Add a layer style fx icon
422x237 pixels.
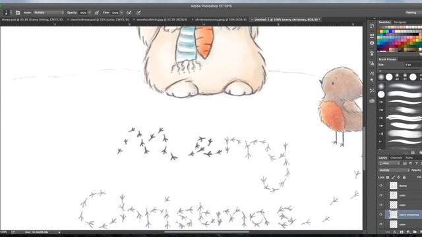(395, 232)
